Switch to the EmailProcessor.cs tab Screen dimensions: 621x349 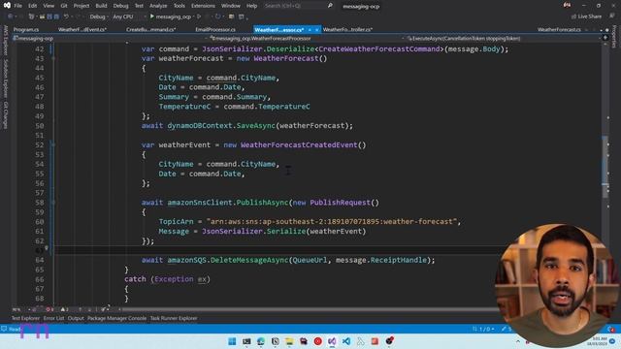pyautogui.click(x=215, y=30)
